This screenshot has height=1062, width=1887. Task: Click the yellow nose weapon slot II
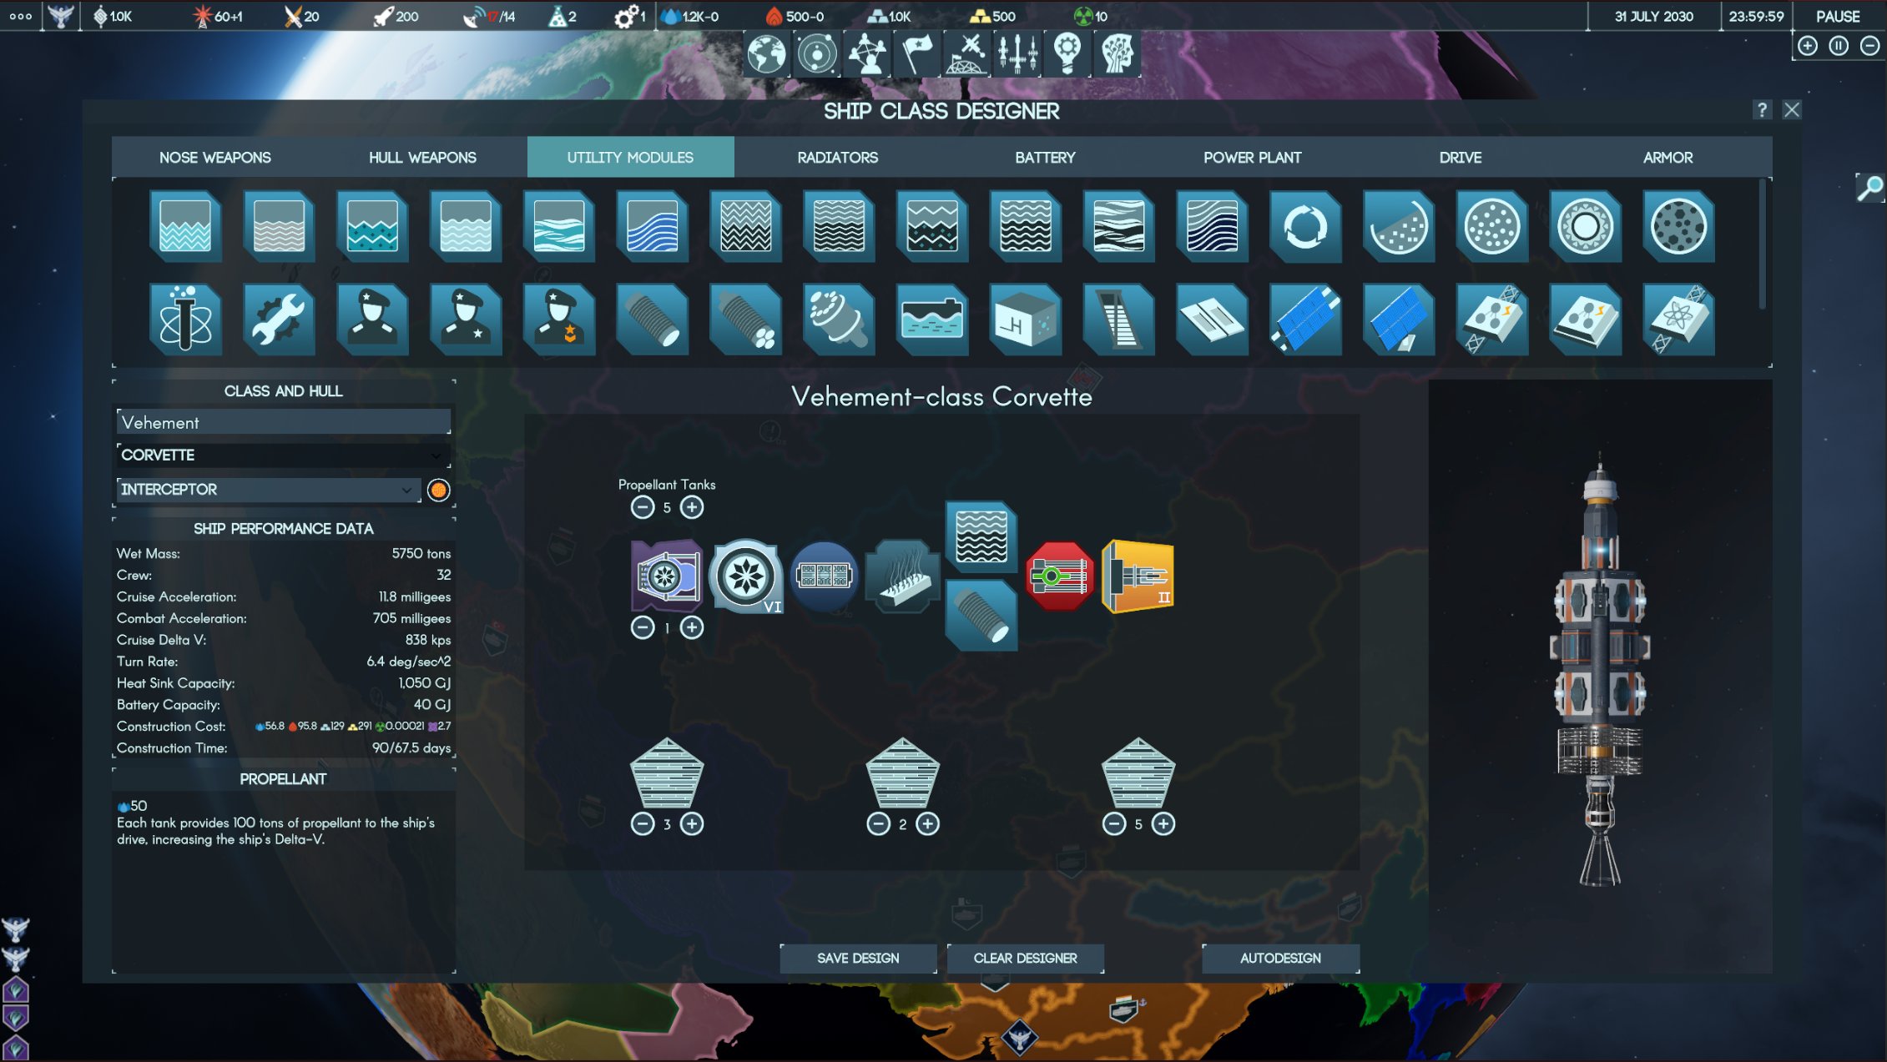click(x=1138, y=576)
